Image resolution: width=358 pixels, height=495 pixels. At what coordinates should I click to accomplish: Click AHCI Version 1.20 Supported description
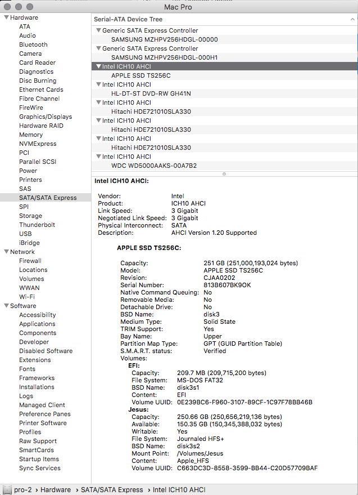pos(214,233)
